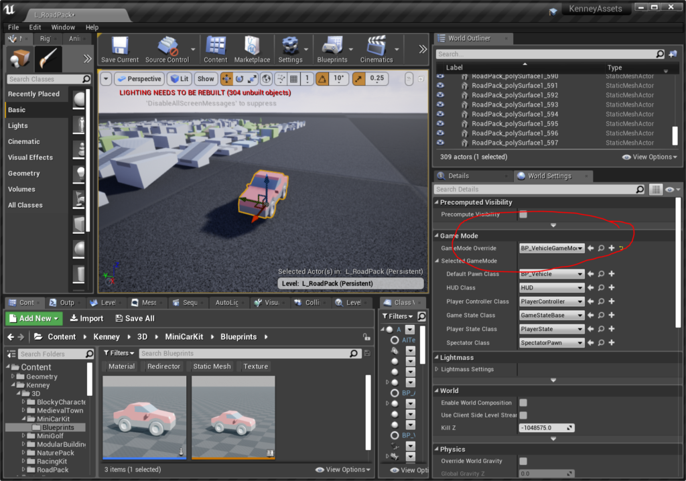Open the Default Pawn Class dropdown

click(x=551, y=274)
